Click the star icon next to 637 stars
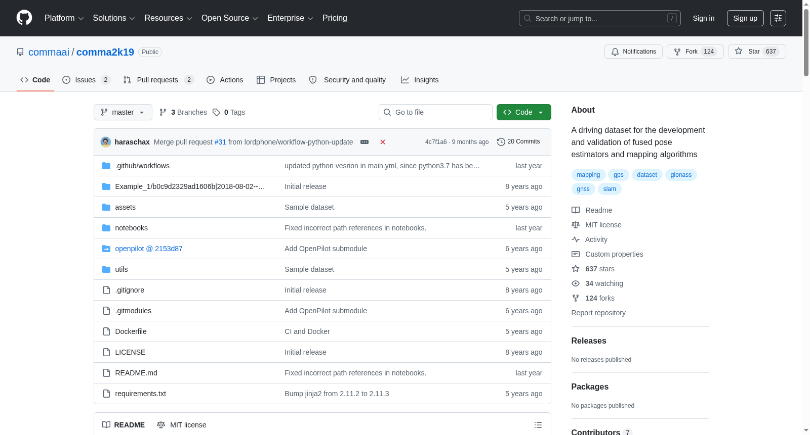Screen dimensions: 810x435 point(576,269)
